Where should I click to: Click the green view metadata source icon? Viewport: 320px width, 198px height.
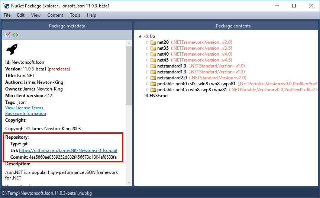click(15, 35)
